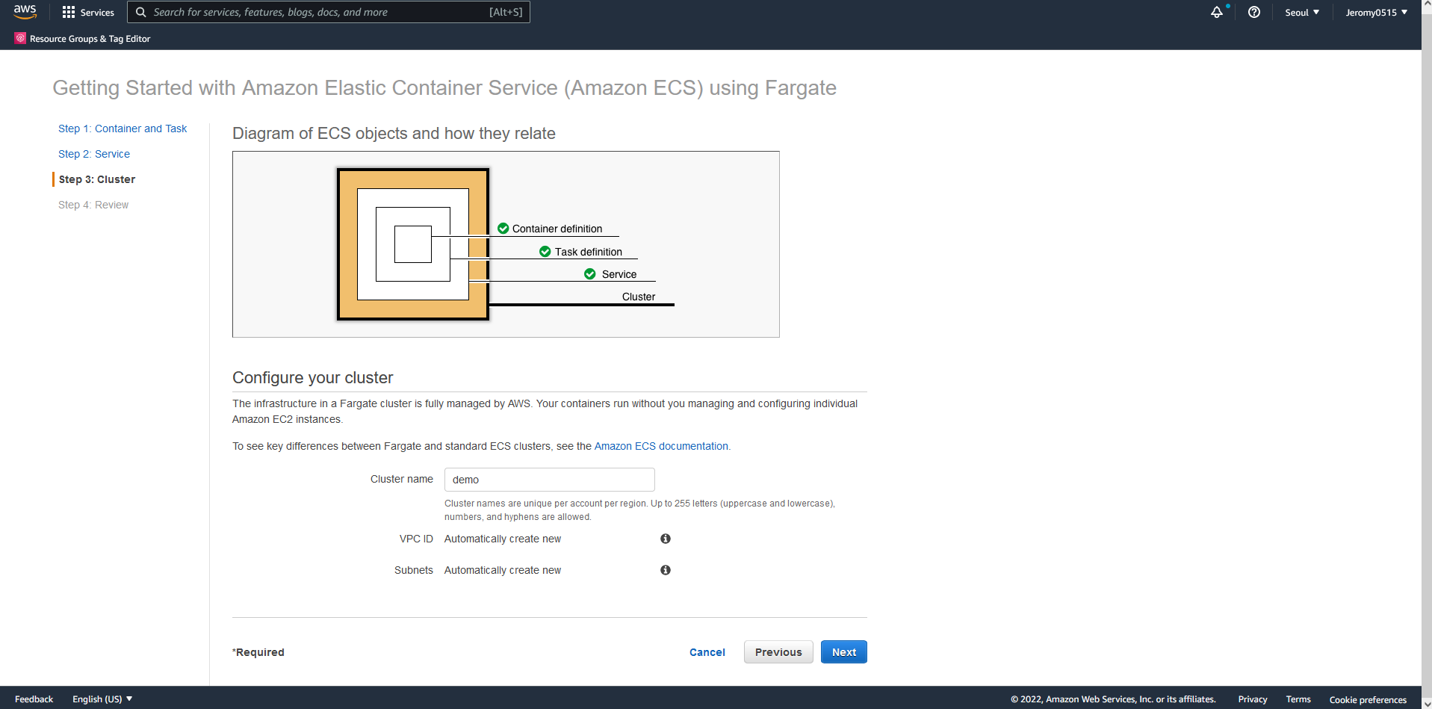This screenshot has width=1432, height=709.
Task: Click 'Diagram of ECS objects' heading
Action: coord(394,133)
